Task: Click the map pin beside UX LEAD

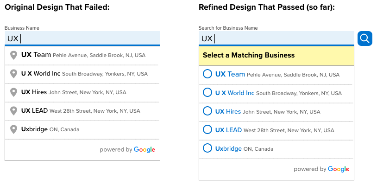Action: click(14, 111)
